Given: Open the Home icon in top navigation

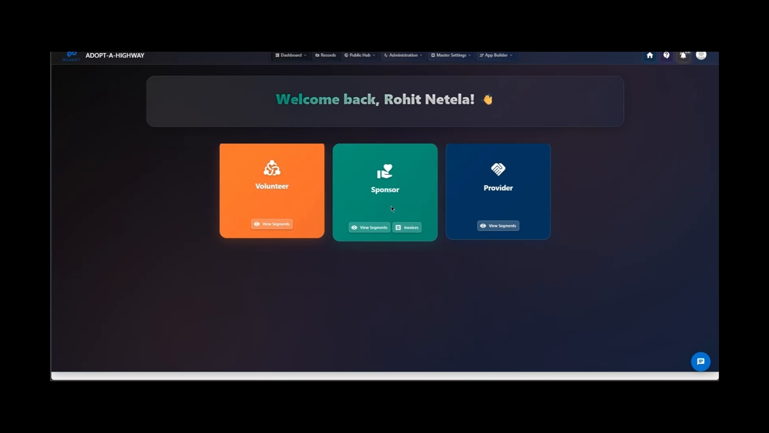Looking at the screenshot, I should [649, 55].
